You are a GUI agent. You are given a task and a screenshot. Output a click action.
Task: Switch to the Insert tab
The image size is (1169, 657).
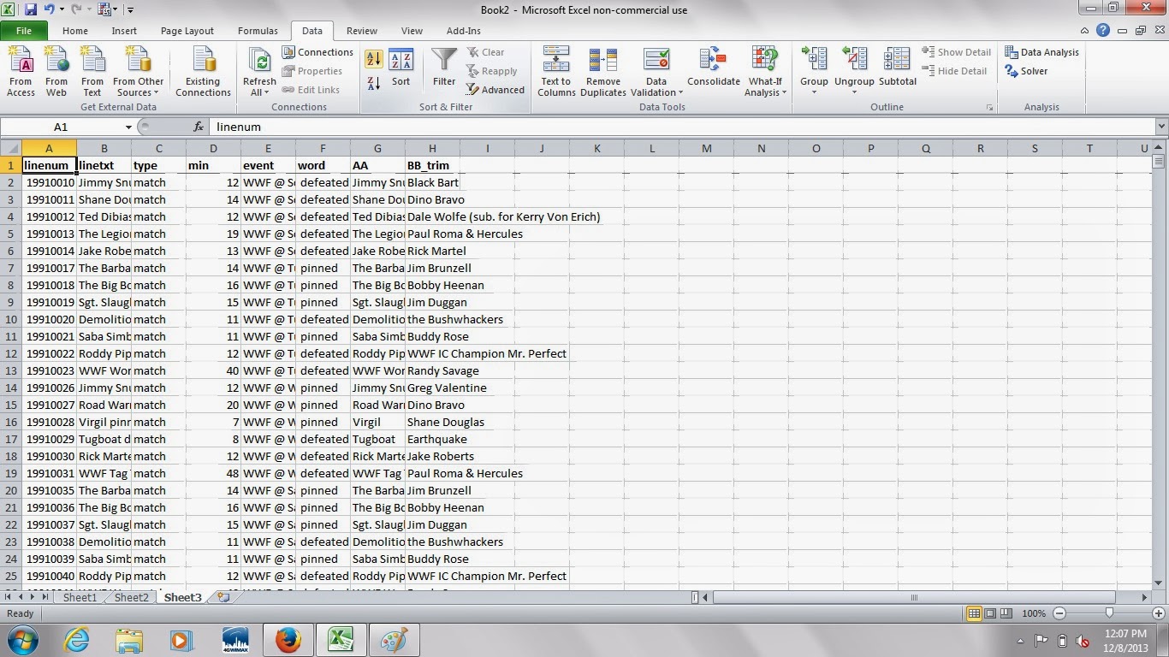coord(124,31)
